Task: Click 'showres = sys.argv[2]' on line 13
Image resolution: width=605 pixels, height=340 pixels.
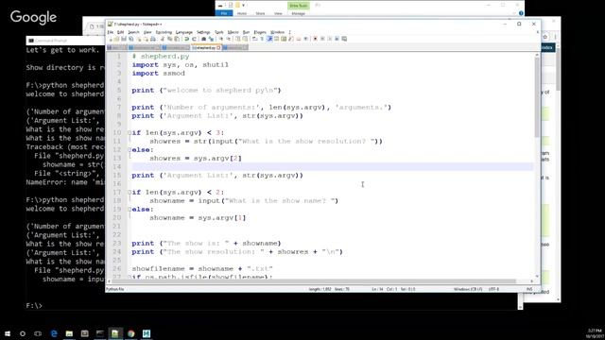Action: (196, 158)
